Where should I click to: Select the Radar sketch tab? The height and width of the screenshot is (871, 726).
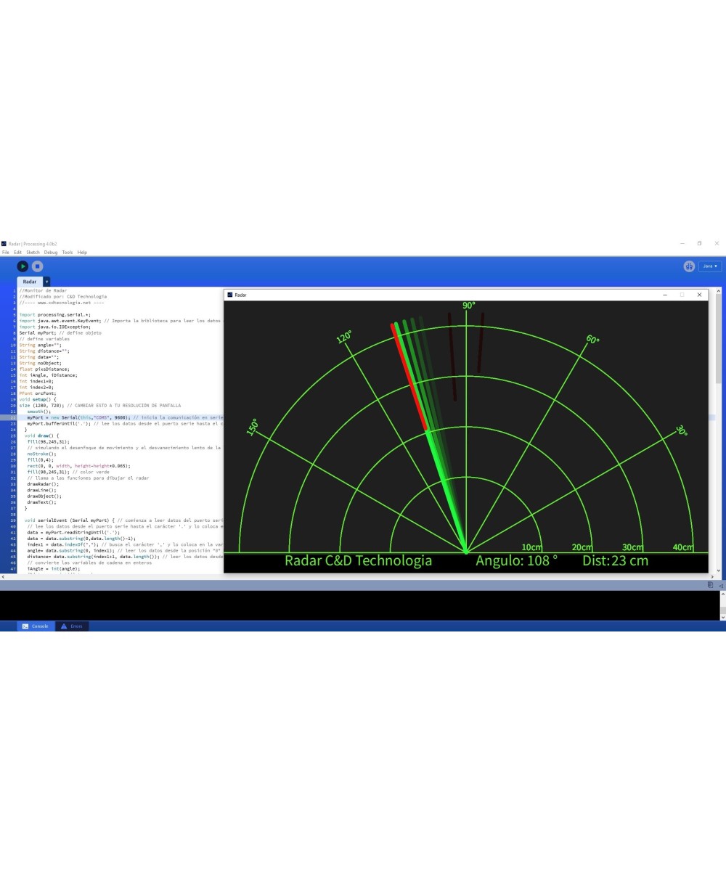point(30,282)
